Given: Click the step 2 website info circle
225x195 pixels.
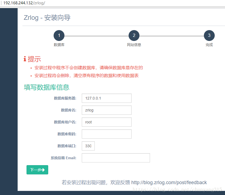Looking at the screenshot, I should [x=134, y=36].
